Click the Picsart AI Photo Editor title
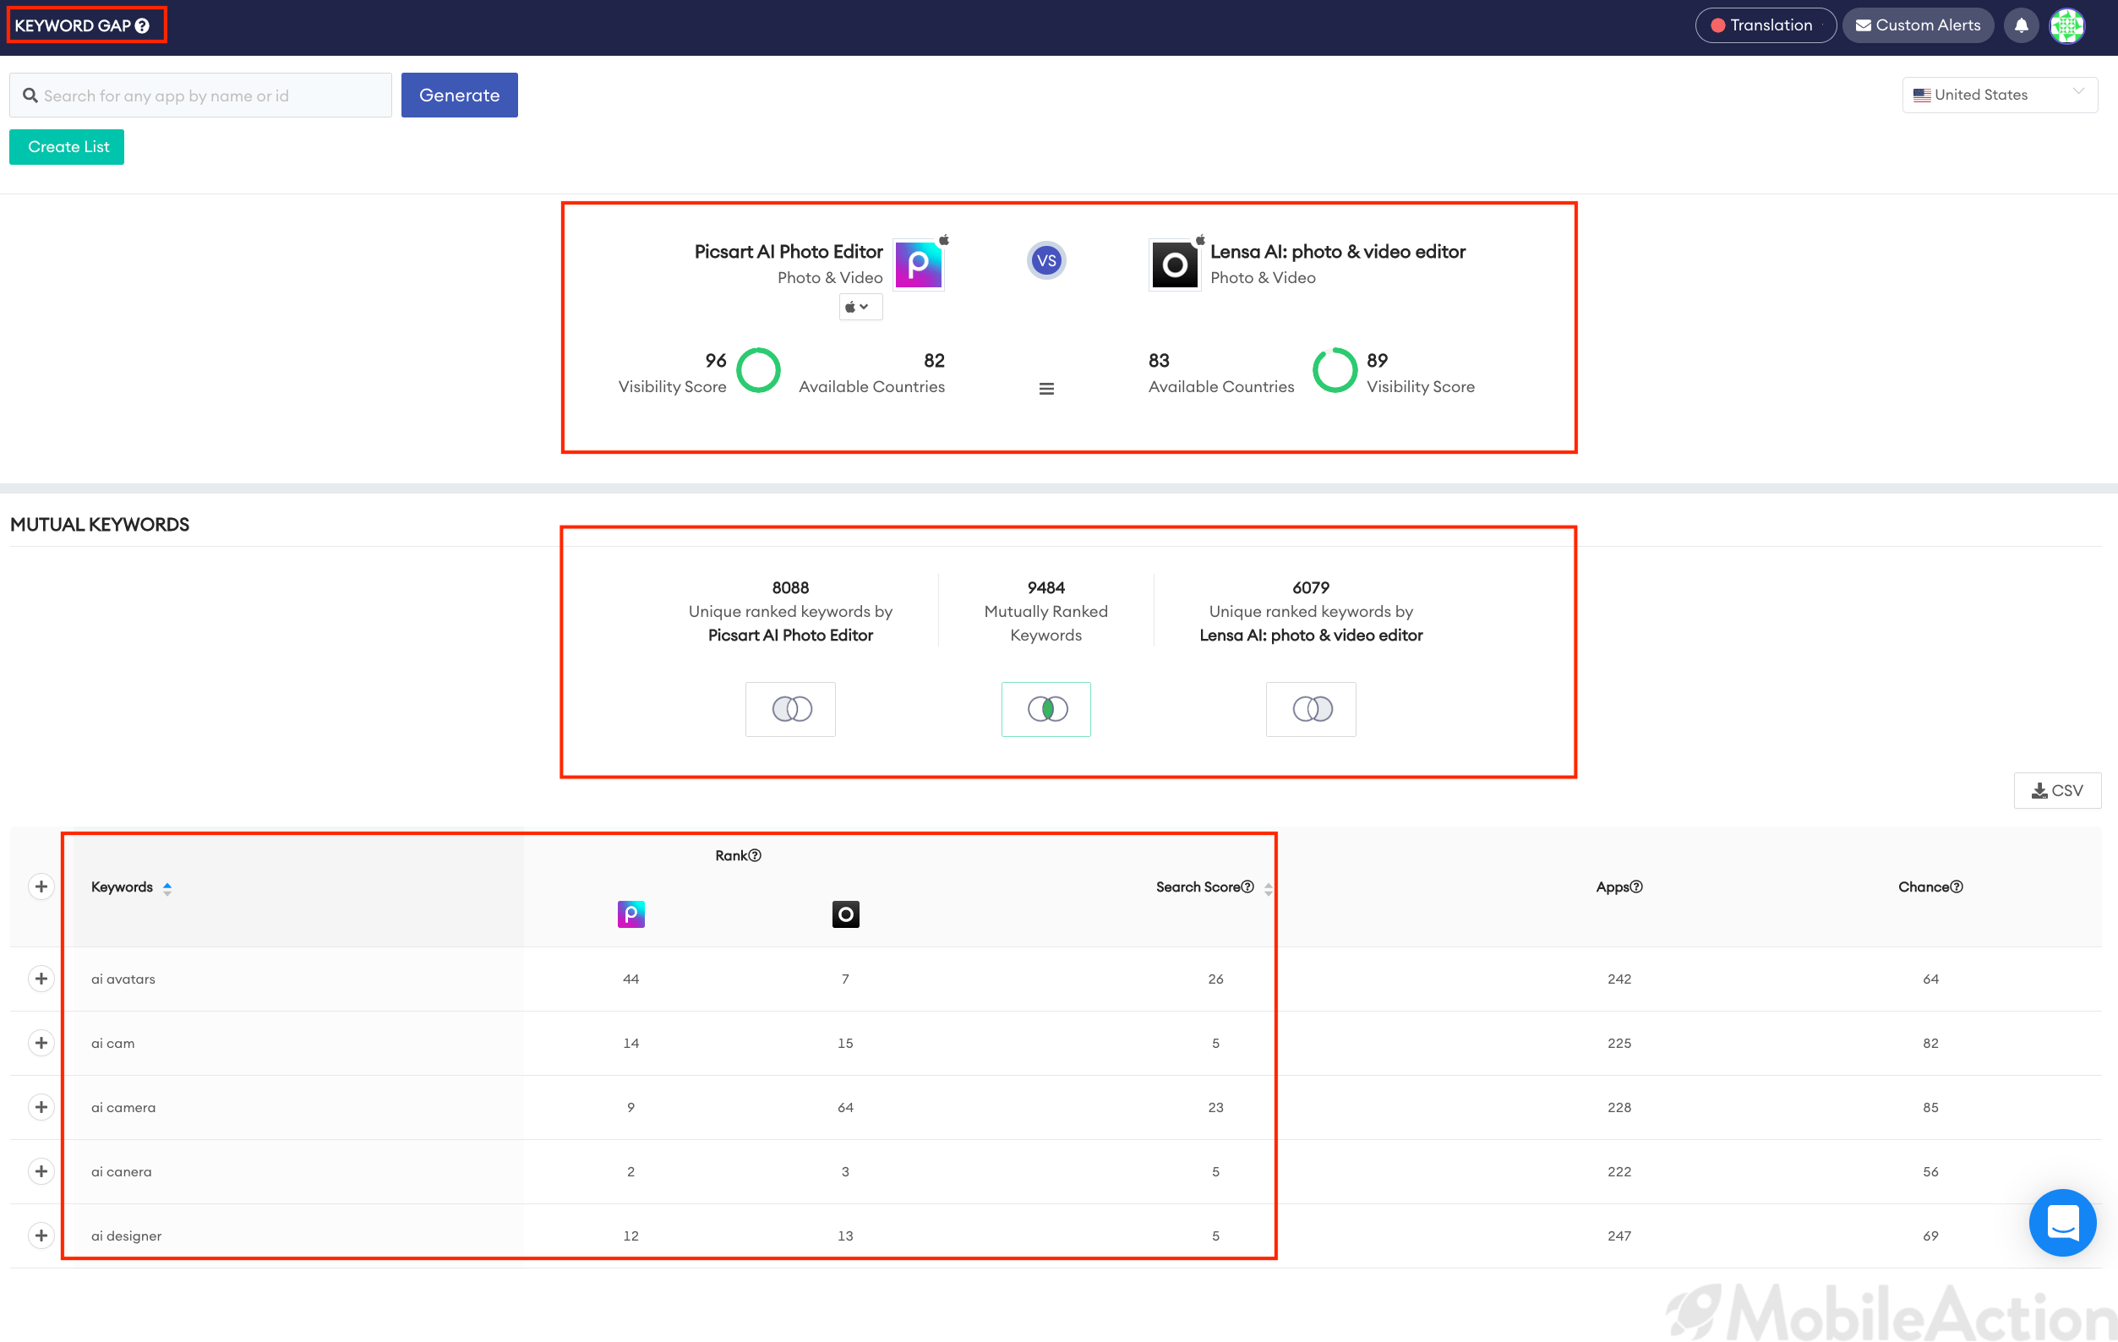Viewport: 2118px width, 1342px height. tap(788, 252)
